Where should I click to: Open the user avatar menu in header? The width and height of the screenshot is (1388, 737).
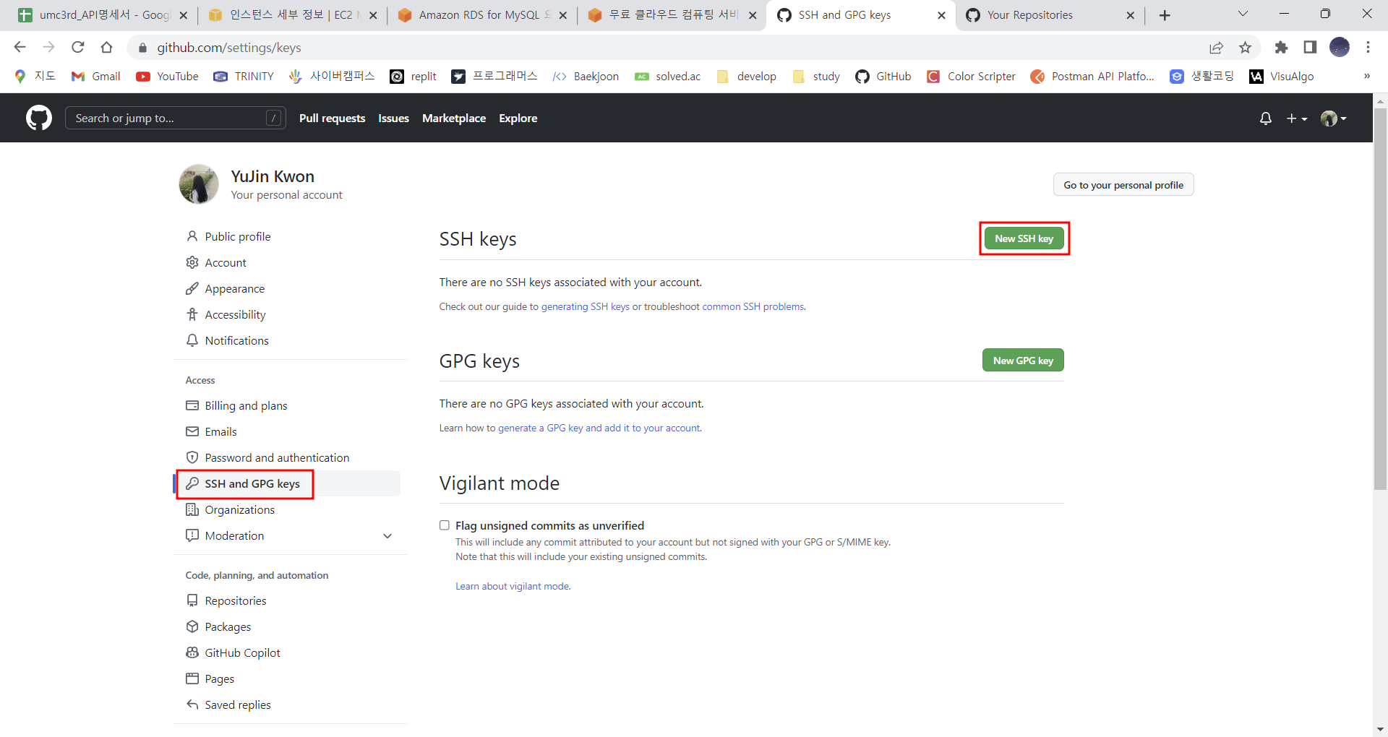(x=1333, y=118)
